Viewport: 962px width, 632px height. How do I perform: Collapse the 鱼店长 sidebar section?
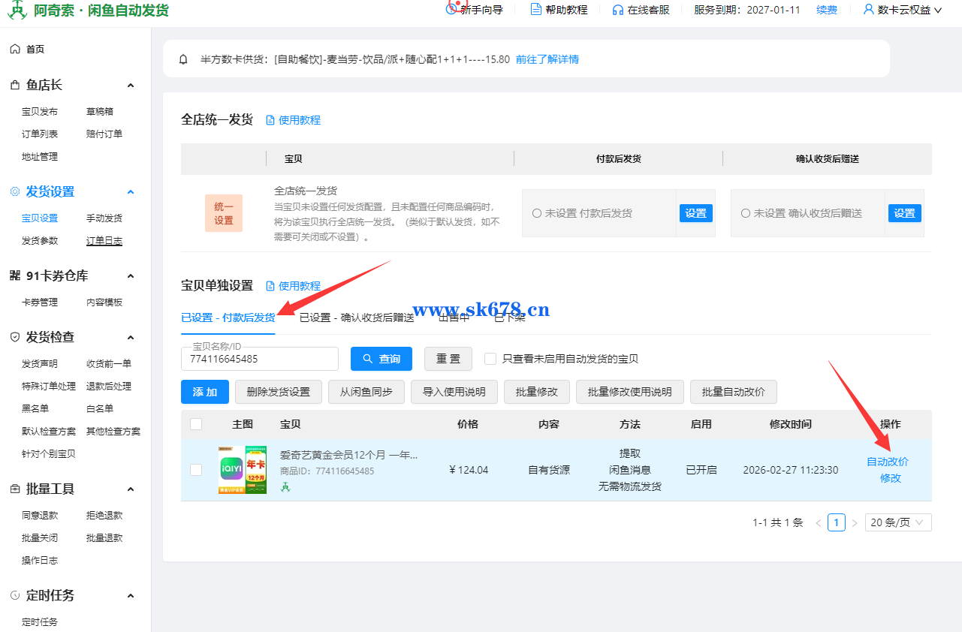click(130, 86)
